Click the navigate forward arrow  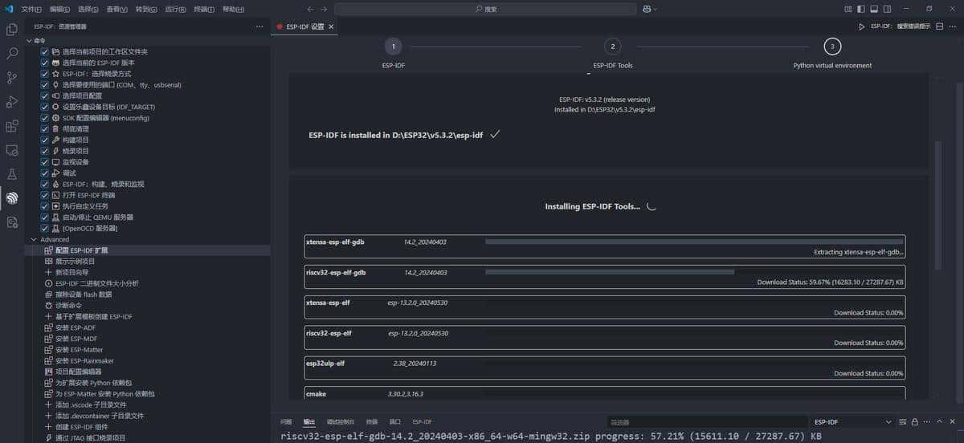325,9
